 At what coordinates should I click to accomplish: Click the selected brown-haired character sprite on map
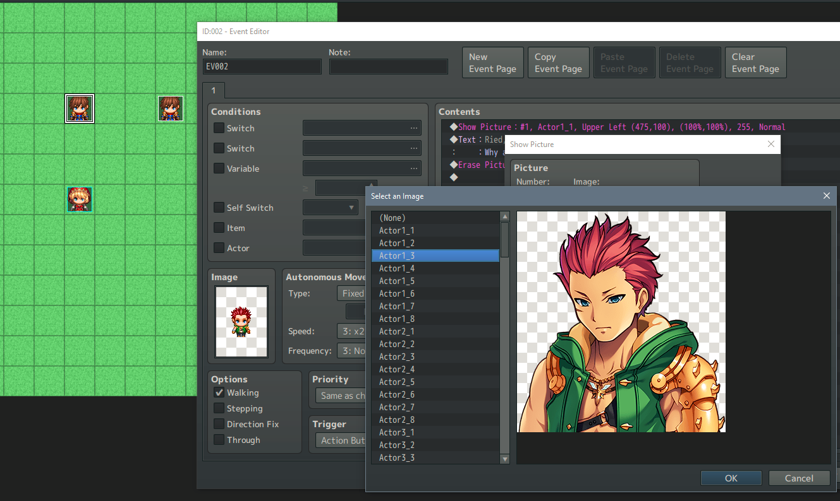click(x=80, y=109)
